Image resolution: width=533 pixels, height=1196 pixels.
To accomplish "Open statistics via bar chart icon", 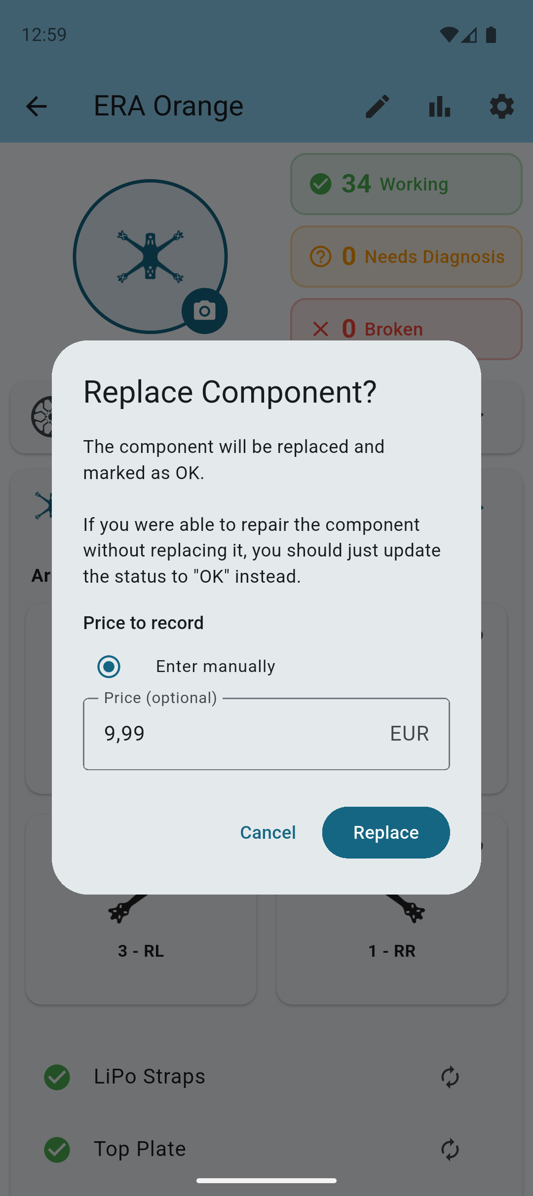I will tap(439, 107).
